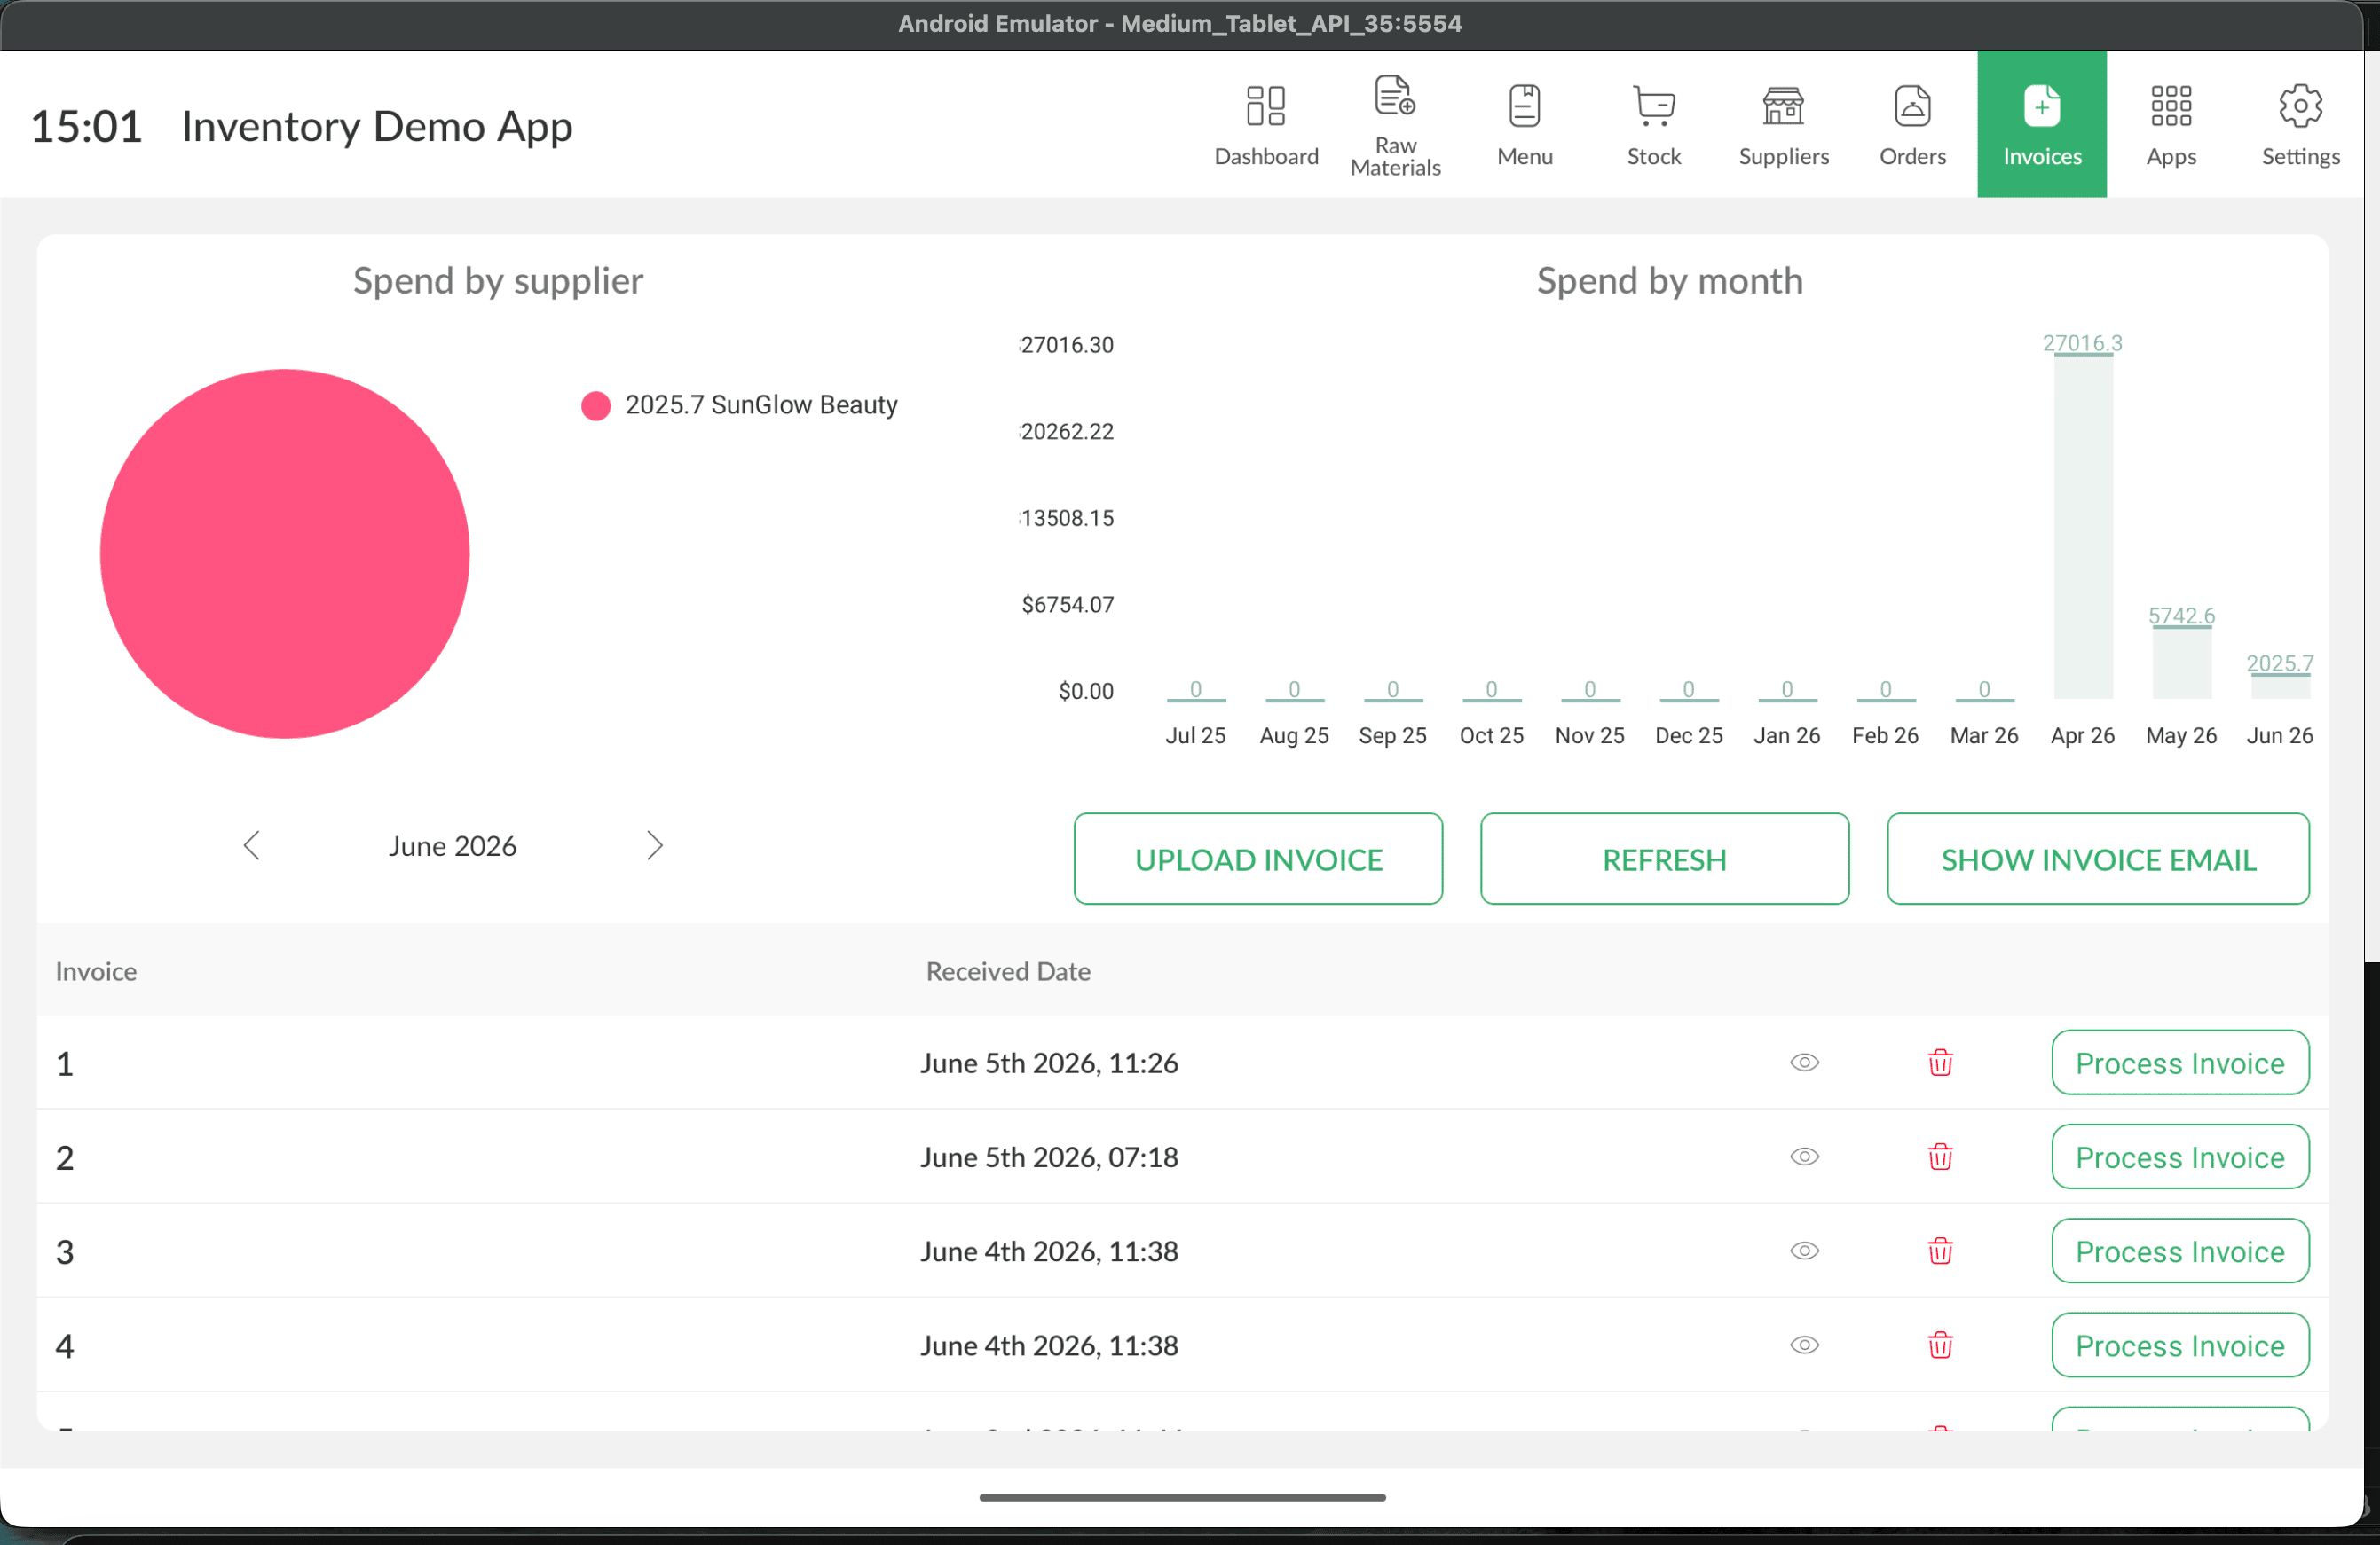View invoice 2 with the eye icon
2380x1545 pixels.
pyautogui.click(x=1804, y=1157)
